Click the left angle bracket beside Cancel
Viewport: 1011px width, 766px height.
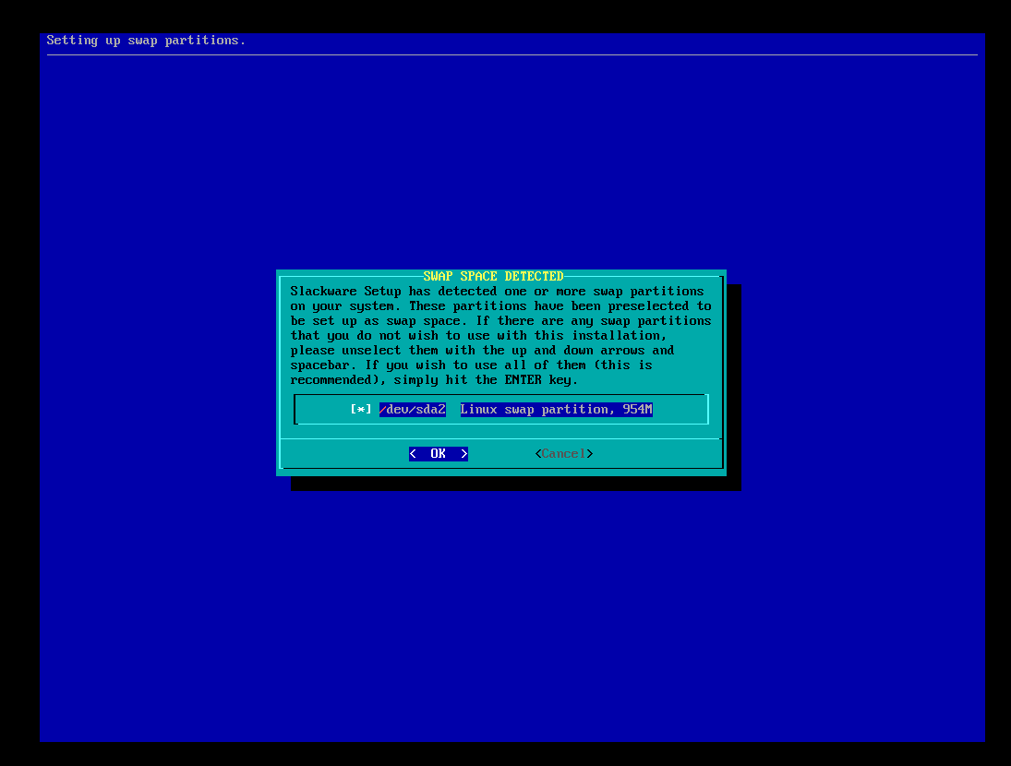tap(538, 453)
